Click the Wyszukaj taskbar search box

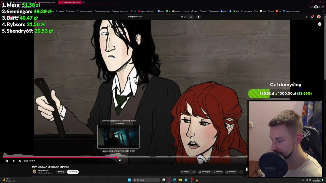(x=146, y=180)
